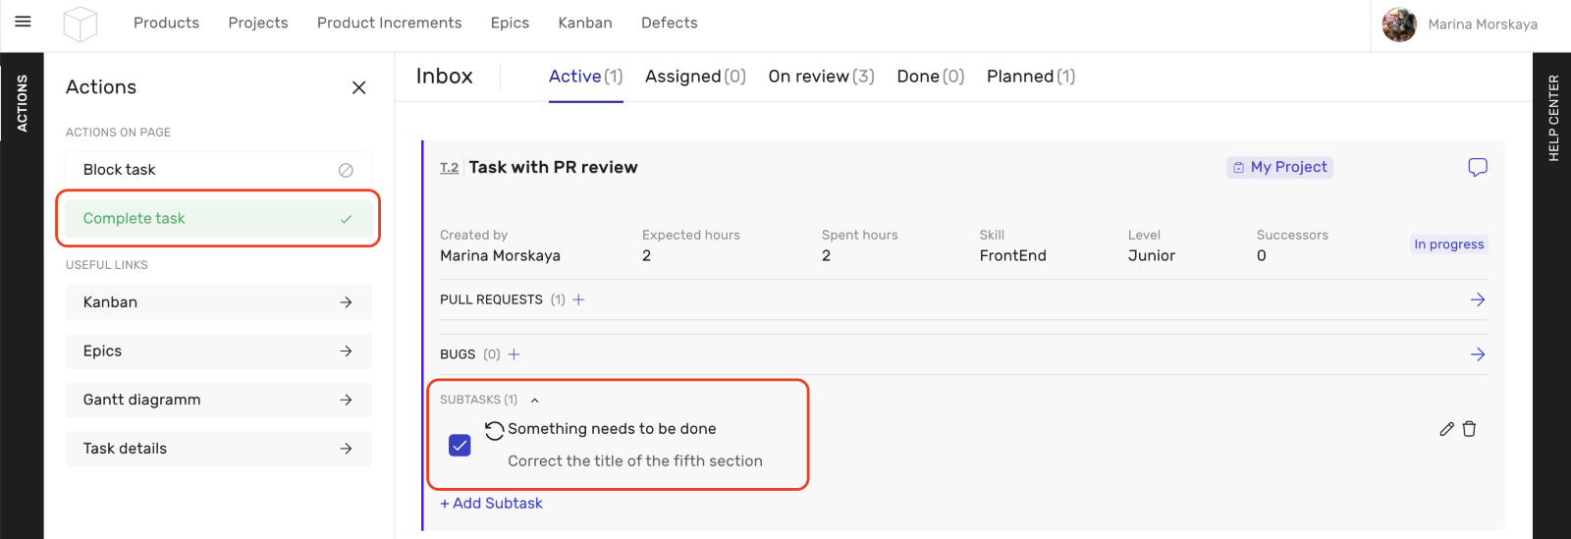This screenshot has width=1571, height=539.
Task: Open the hamburger menu icon
Action: 23,22
